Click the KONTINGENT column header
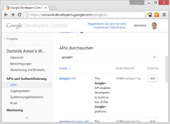The width and height of the screenshot is (170, 124). pos(125,68)
